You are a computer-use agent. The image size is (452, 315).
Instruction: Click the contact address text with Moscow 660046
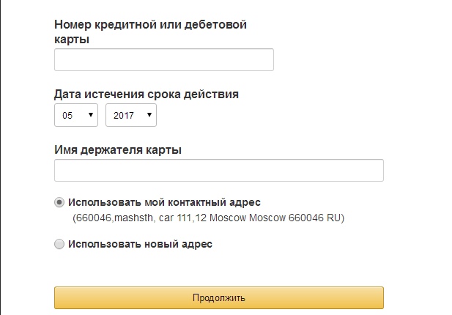208,218
